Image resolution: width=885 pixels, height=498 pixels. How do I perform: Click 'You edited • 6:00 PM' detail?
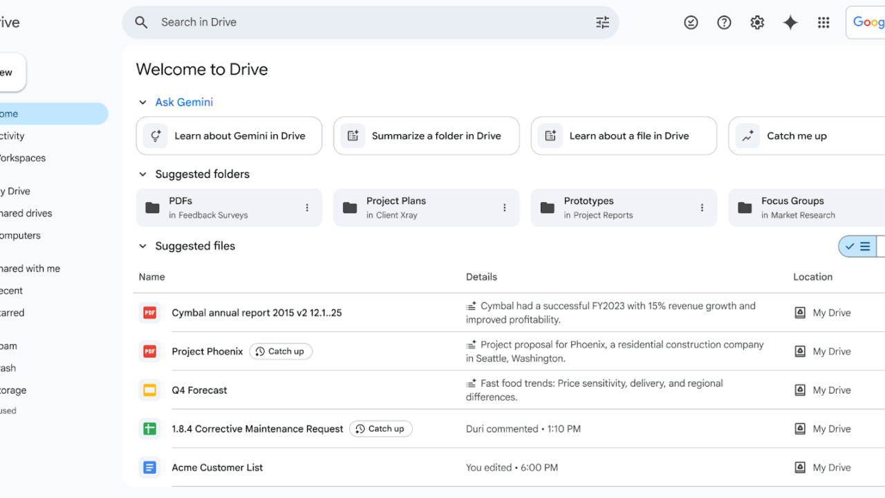tap(512, 468)
